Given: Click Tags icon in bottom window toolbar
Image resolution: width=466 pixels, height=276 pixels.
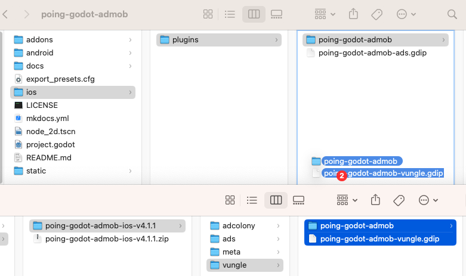Looking at the screenshot, I should (399, 200).
